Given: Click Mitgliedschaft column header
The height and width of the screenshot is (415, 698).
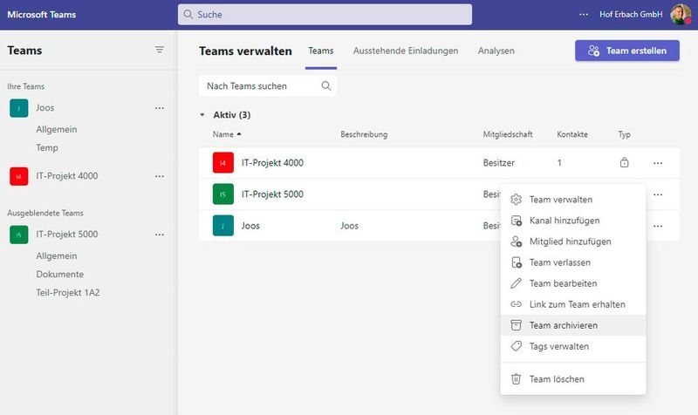Looking at the screenshot, I should 508,134.
